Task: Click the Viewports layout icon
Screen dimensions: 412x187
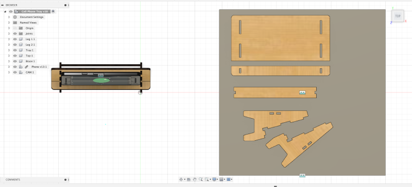Action: [229, 179]
